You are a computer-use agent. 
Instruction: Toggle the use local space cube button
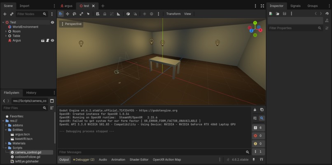(x=128, y=14)
